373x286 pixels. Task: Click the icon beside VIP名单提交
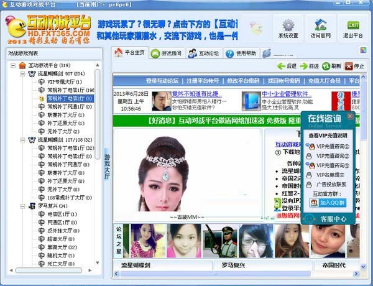point(309,175)
